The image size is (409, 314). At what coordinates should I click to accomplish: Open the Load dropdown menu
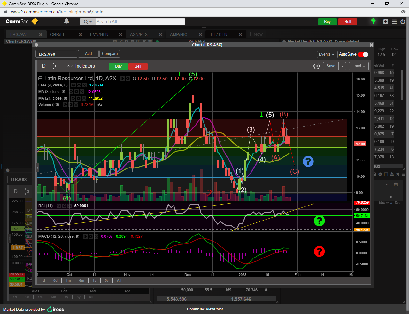click(x=359, y=66)
